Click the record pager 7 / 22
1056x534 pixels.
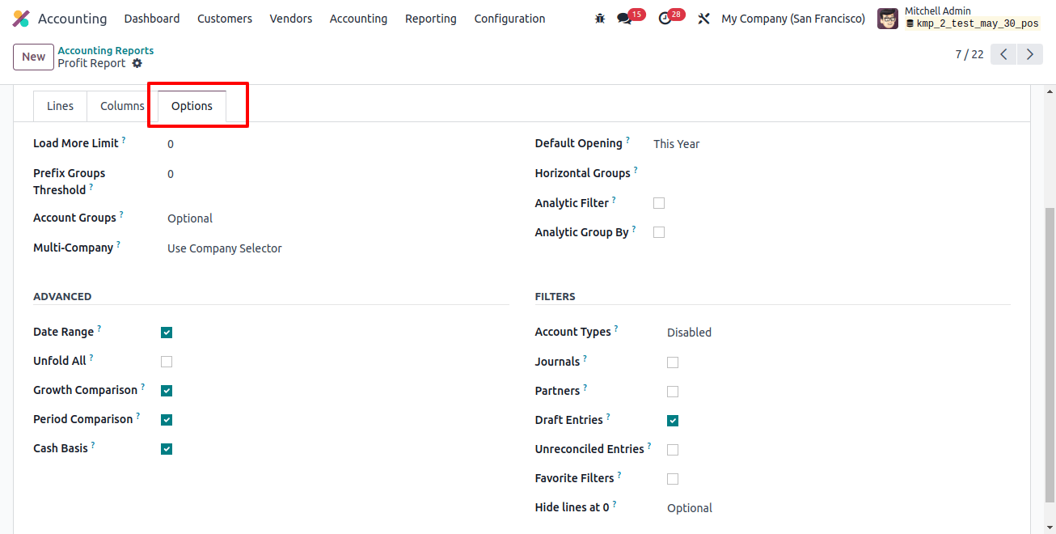[x=969, y=54]
